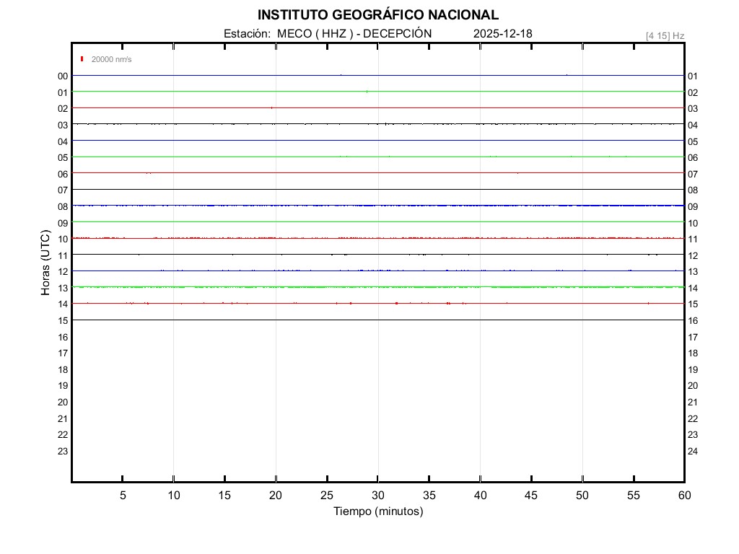The image size is (739, 554).
Task: Select hour 23 label on left axis
Action: point(63,451)
